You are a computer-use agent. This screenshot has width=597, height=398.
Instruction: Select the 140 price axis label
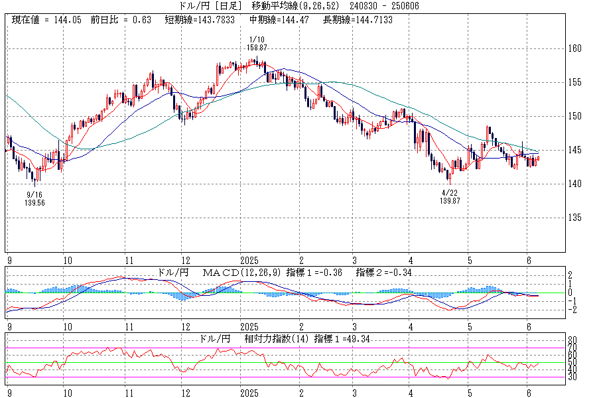click(574, 184)
